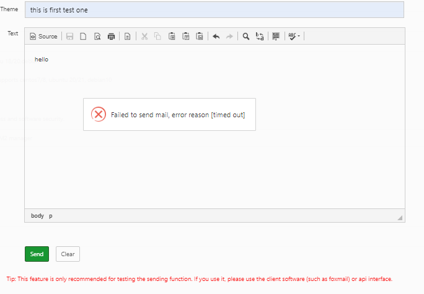Click the Select All icon
The width and height of the screenshot is (424, 294).
coord(276,36)
